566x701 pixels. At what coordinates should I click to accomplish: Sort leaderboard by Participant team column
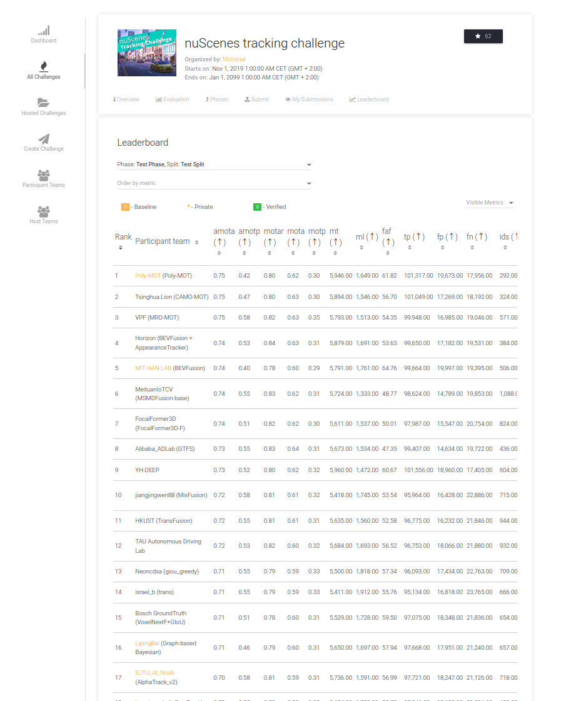pos(196,243)
